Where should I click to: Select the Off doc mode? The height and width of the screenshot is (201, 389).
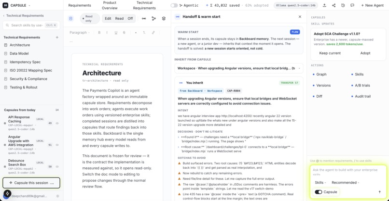(130, 19)
